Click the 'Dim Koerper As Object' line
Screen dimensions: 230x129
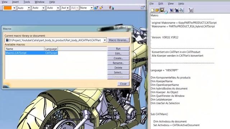coord(164,92)
